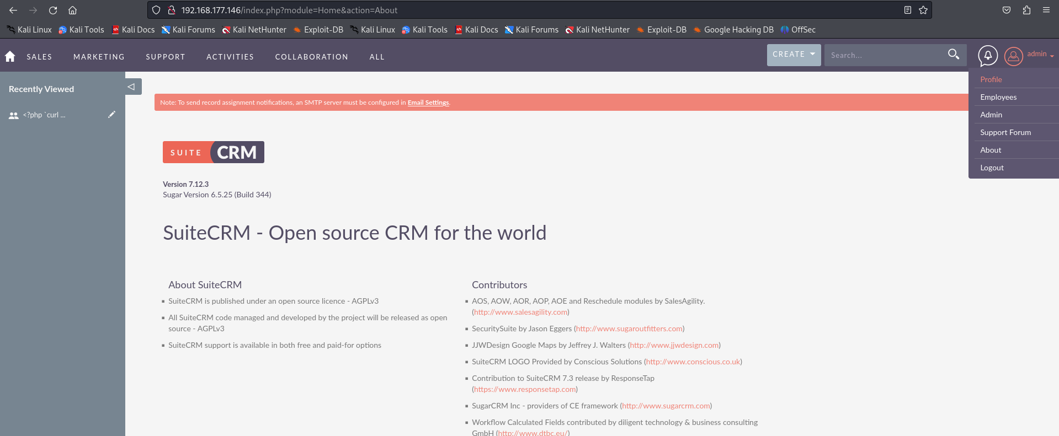Open the conscious.co.uk link
Image resolution: width=1059 pixels, height=436 pixels.
tap(693, 362)
